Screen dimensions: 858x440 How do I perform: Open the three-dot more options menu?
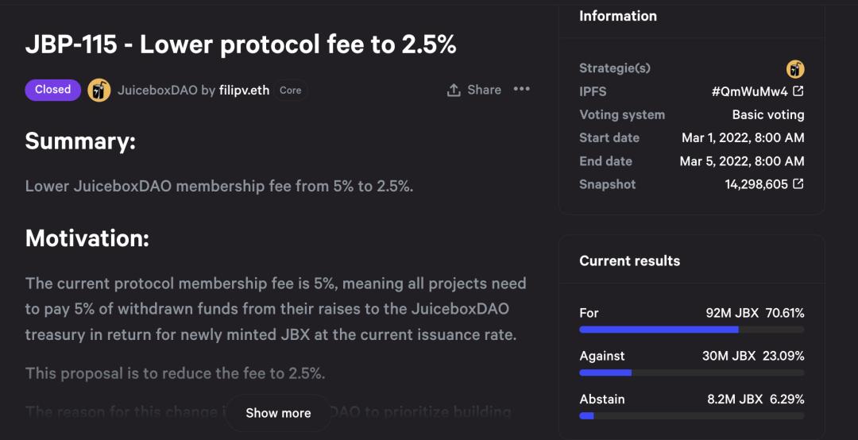tap(521, 89)
